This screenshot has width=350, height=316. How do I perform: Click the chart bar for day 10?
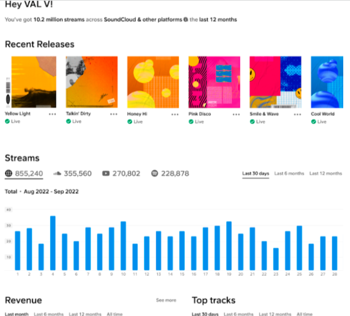tap(123, 246)
